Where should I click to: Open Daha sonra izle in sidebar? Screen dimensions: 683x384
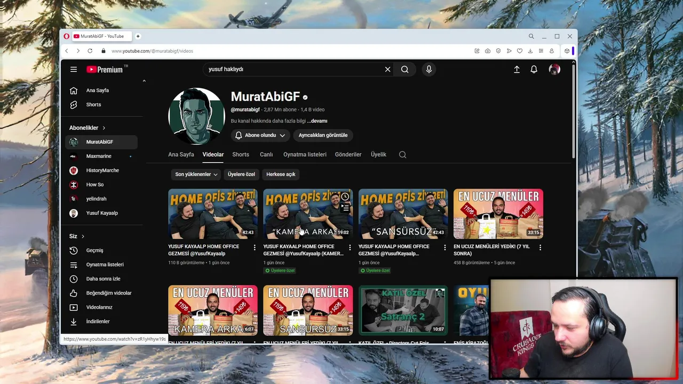pos(101,279)
